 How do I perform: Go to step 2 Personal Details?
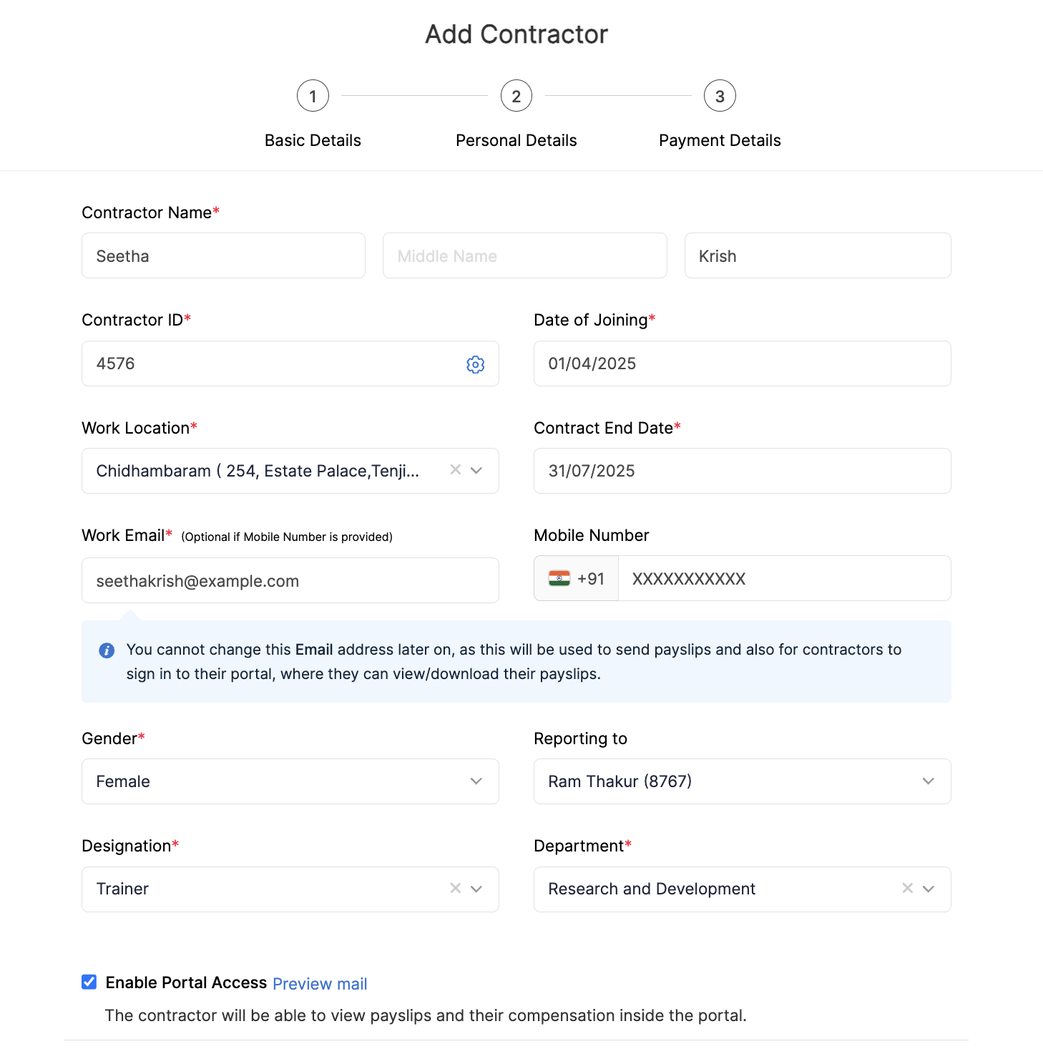(516, 96)
